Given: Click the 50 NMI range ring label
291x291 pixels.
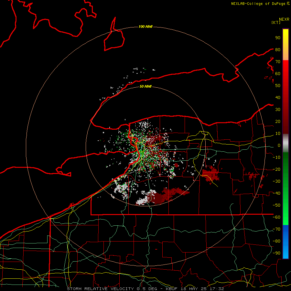Looking at the screenshot, I should coord(145,86).
